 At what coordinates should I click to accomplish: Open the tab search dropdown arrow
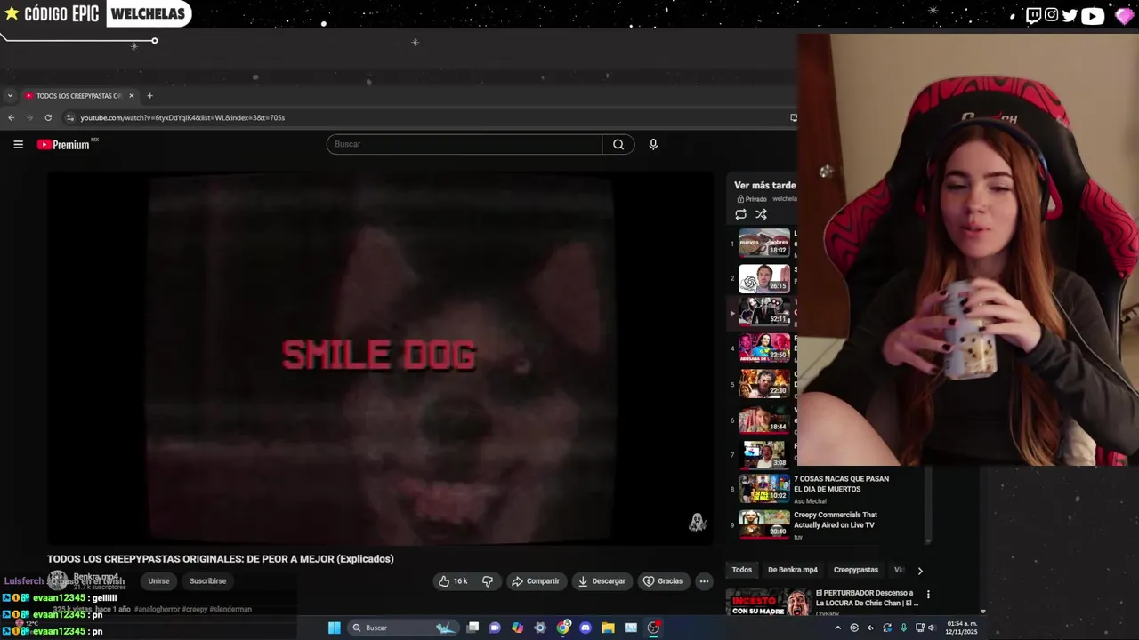pyautogui.click(x=10, y=95)
